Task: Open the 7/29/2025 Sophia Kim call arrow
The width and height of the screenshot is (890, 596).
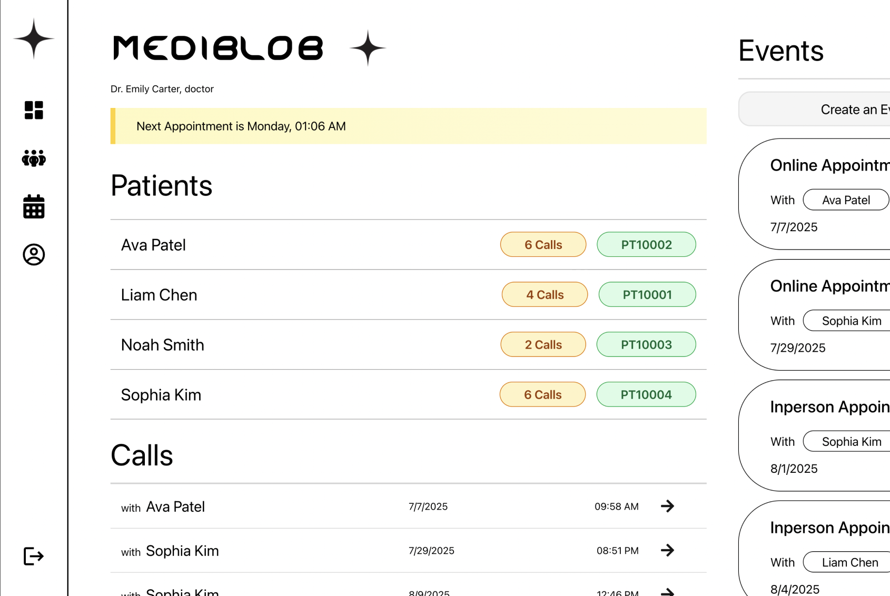Action: point(667,551)
